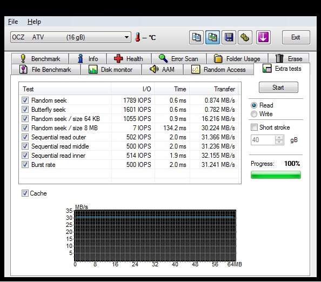Switch to the Random Access tab

click(x=218, y=70)
